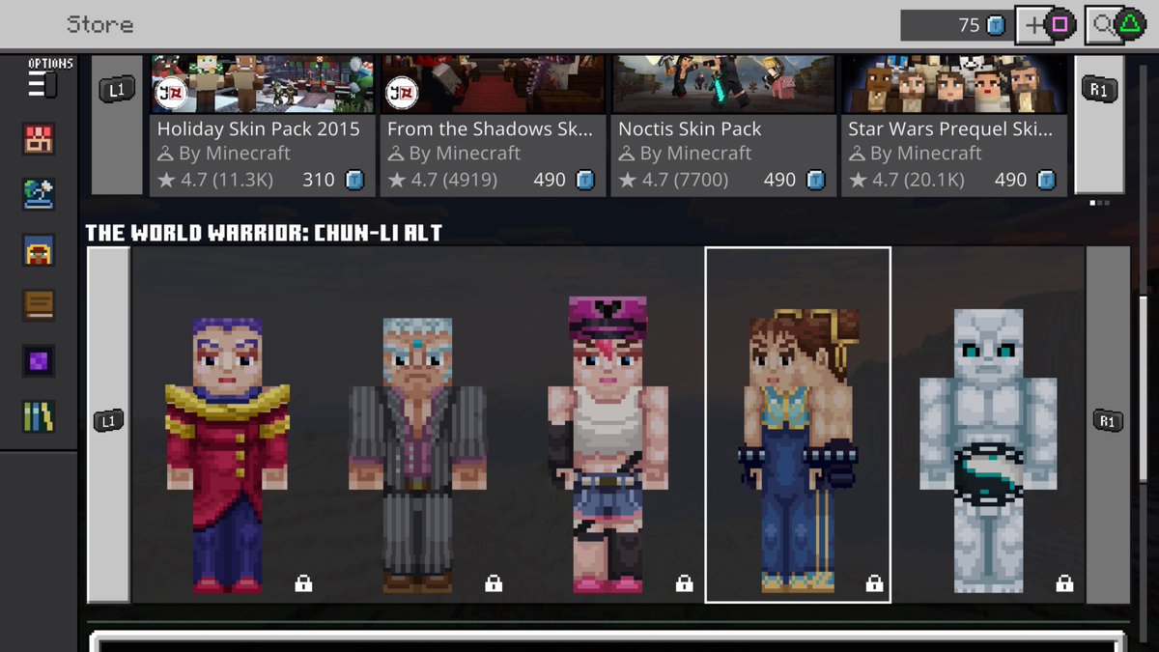Click From the Shadows 4.7 (4919) rating
Viewport: 1159px width, 652px height.
tap(442, 180)
